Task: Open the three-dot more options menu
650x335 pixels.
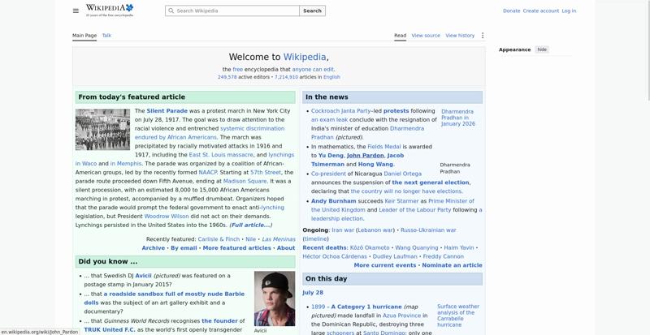Action: click(482, 36)
